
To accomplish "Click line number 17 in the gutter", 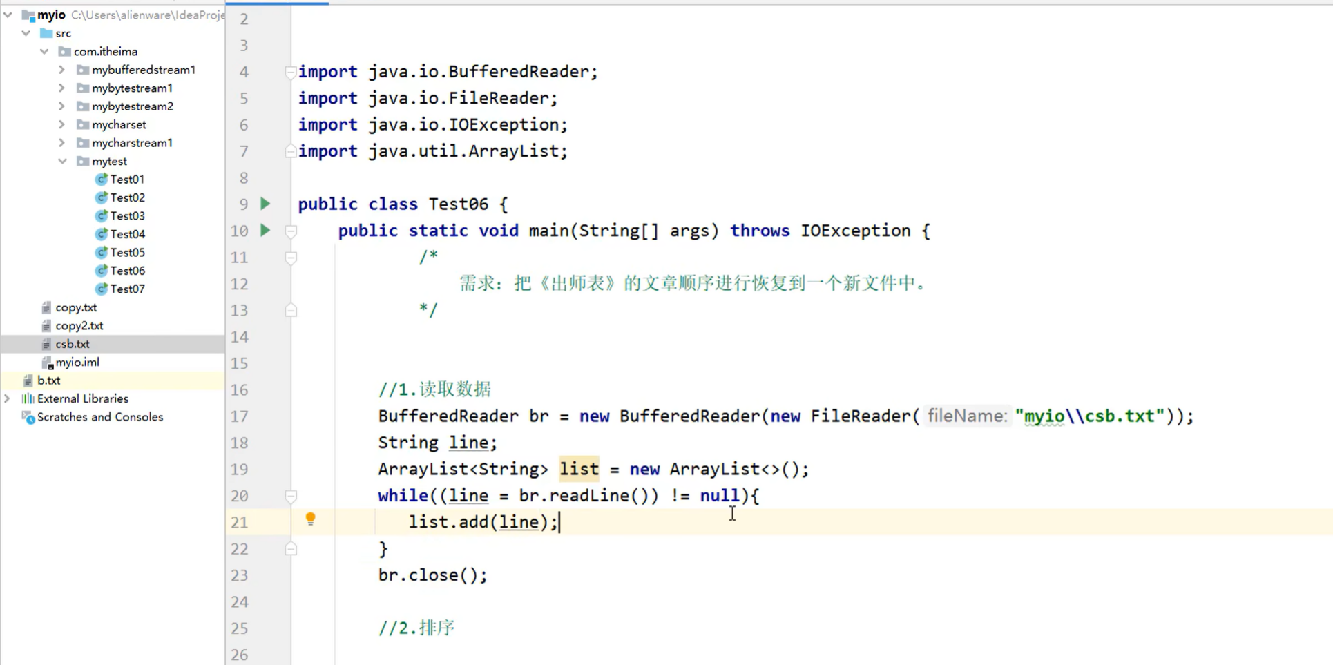I will coord(239,416).
